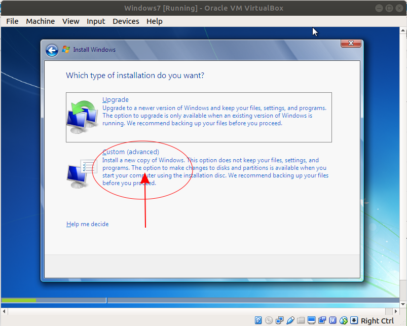Open the shared folders status icon

(x=301, y=320)
